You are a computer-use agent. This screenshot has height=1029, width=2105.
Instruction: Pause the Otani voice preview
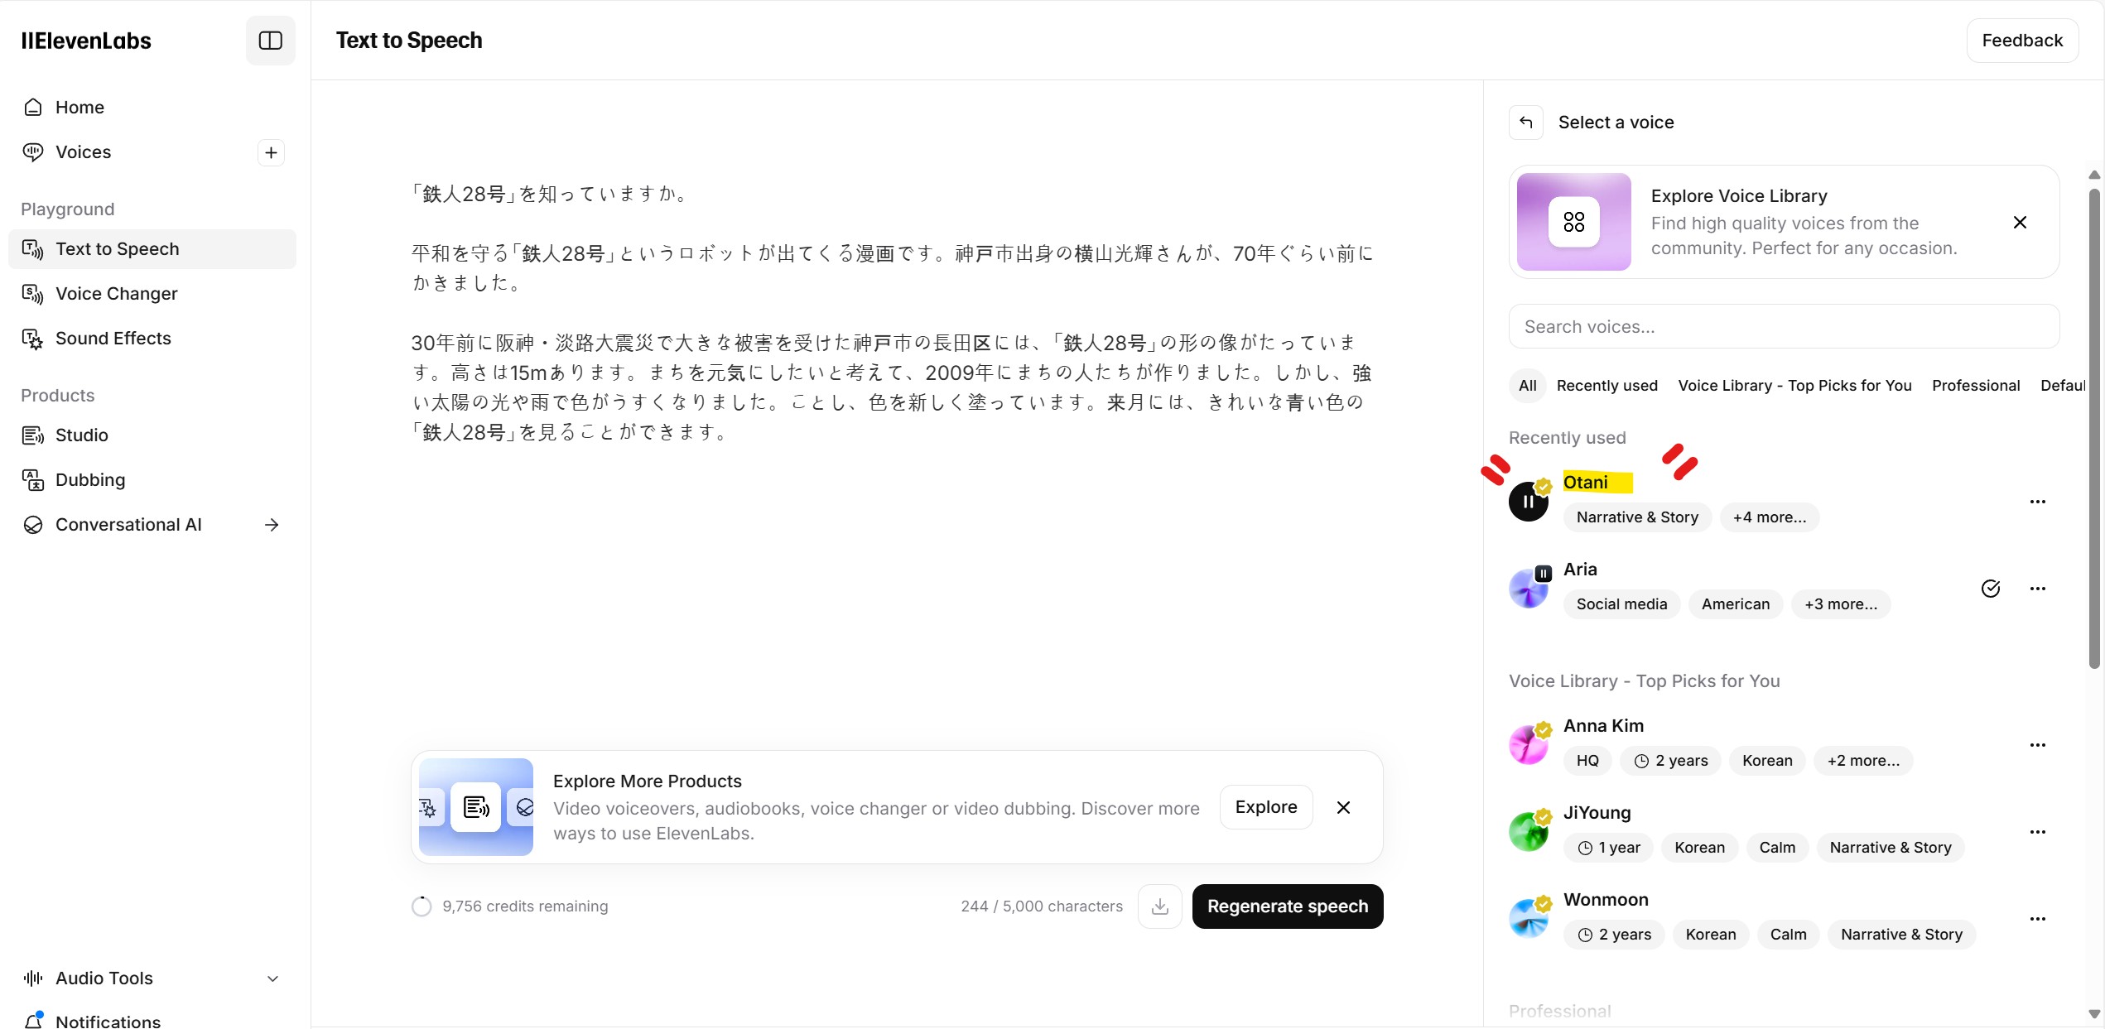(x=1528, y=502)
